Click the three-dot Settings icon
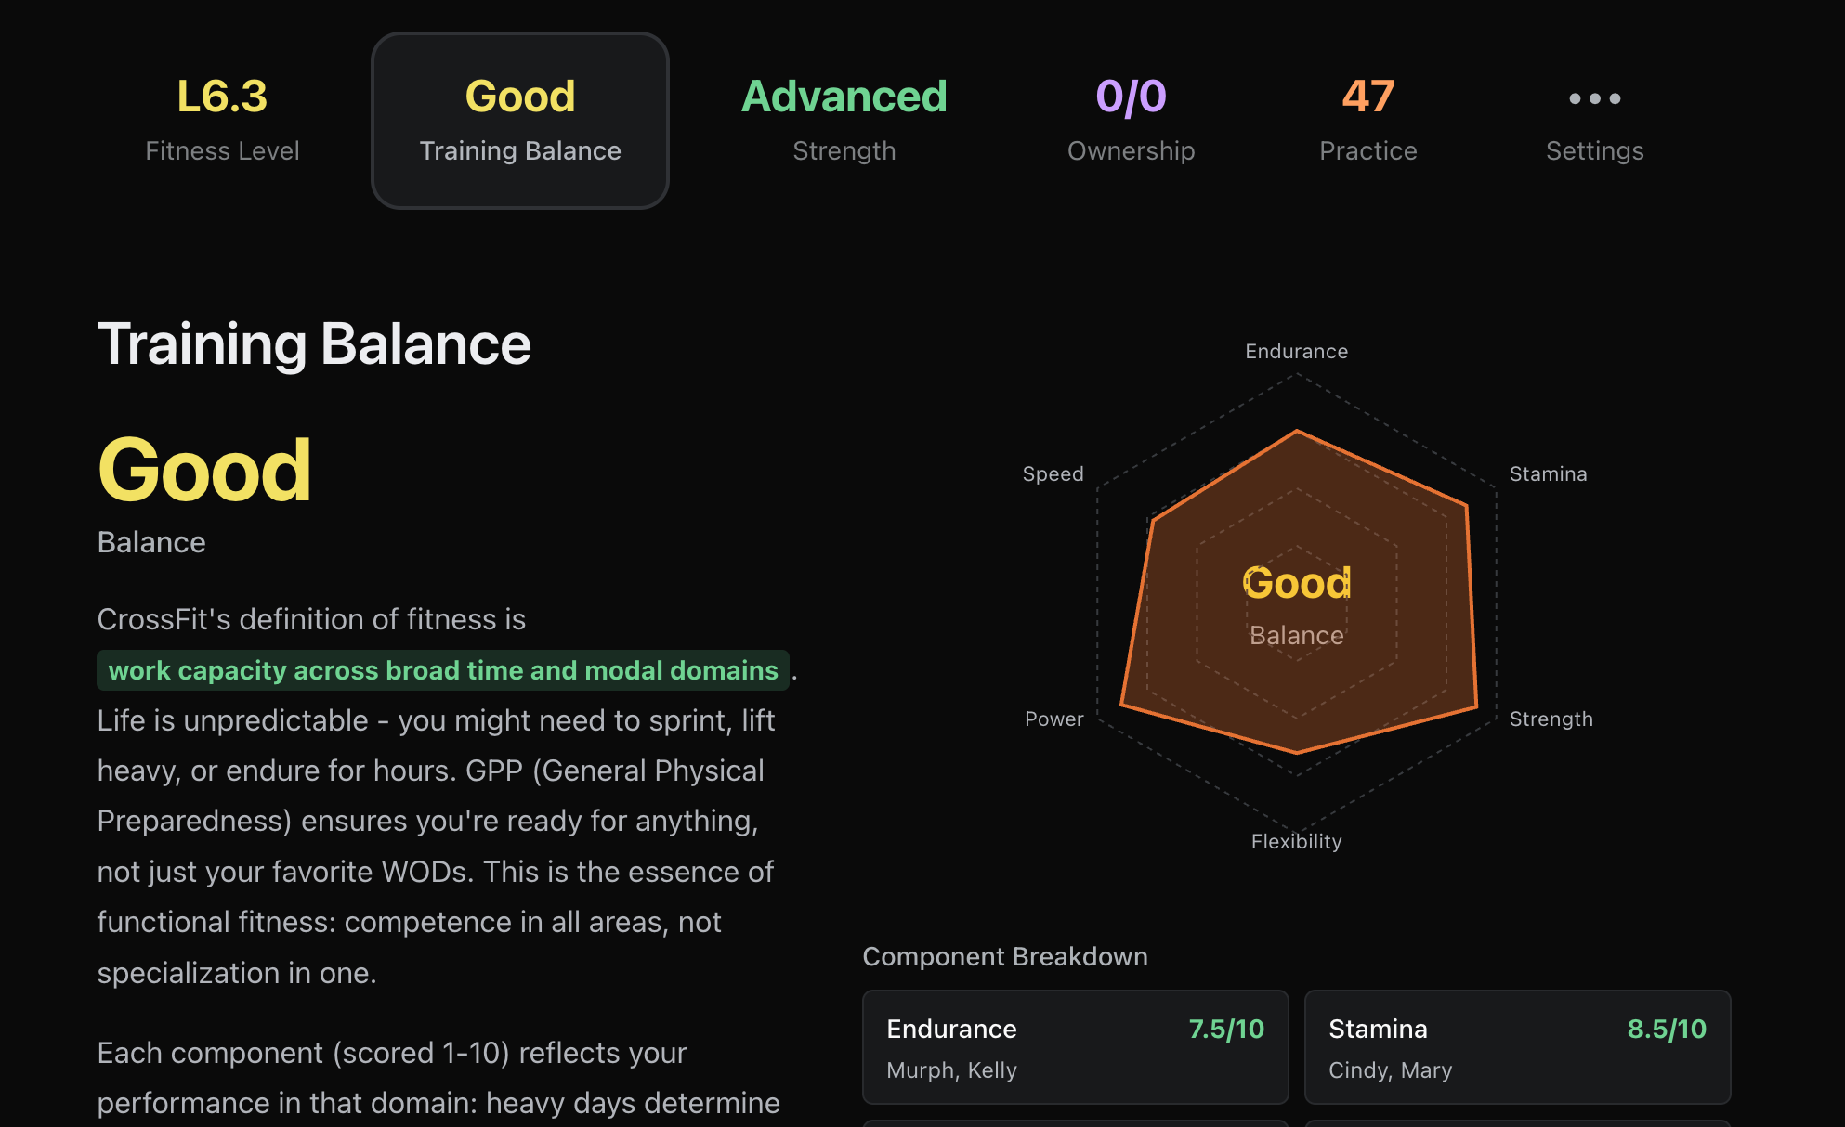Image resolution: width=1845 pixels, height=1127 pixels. pos(1594,98)
